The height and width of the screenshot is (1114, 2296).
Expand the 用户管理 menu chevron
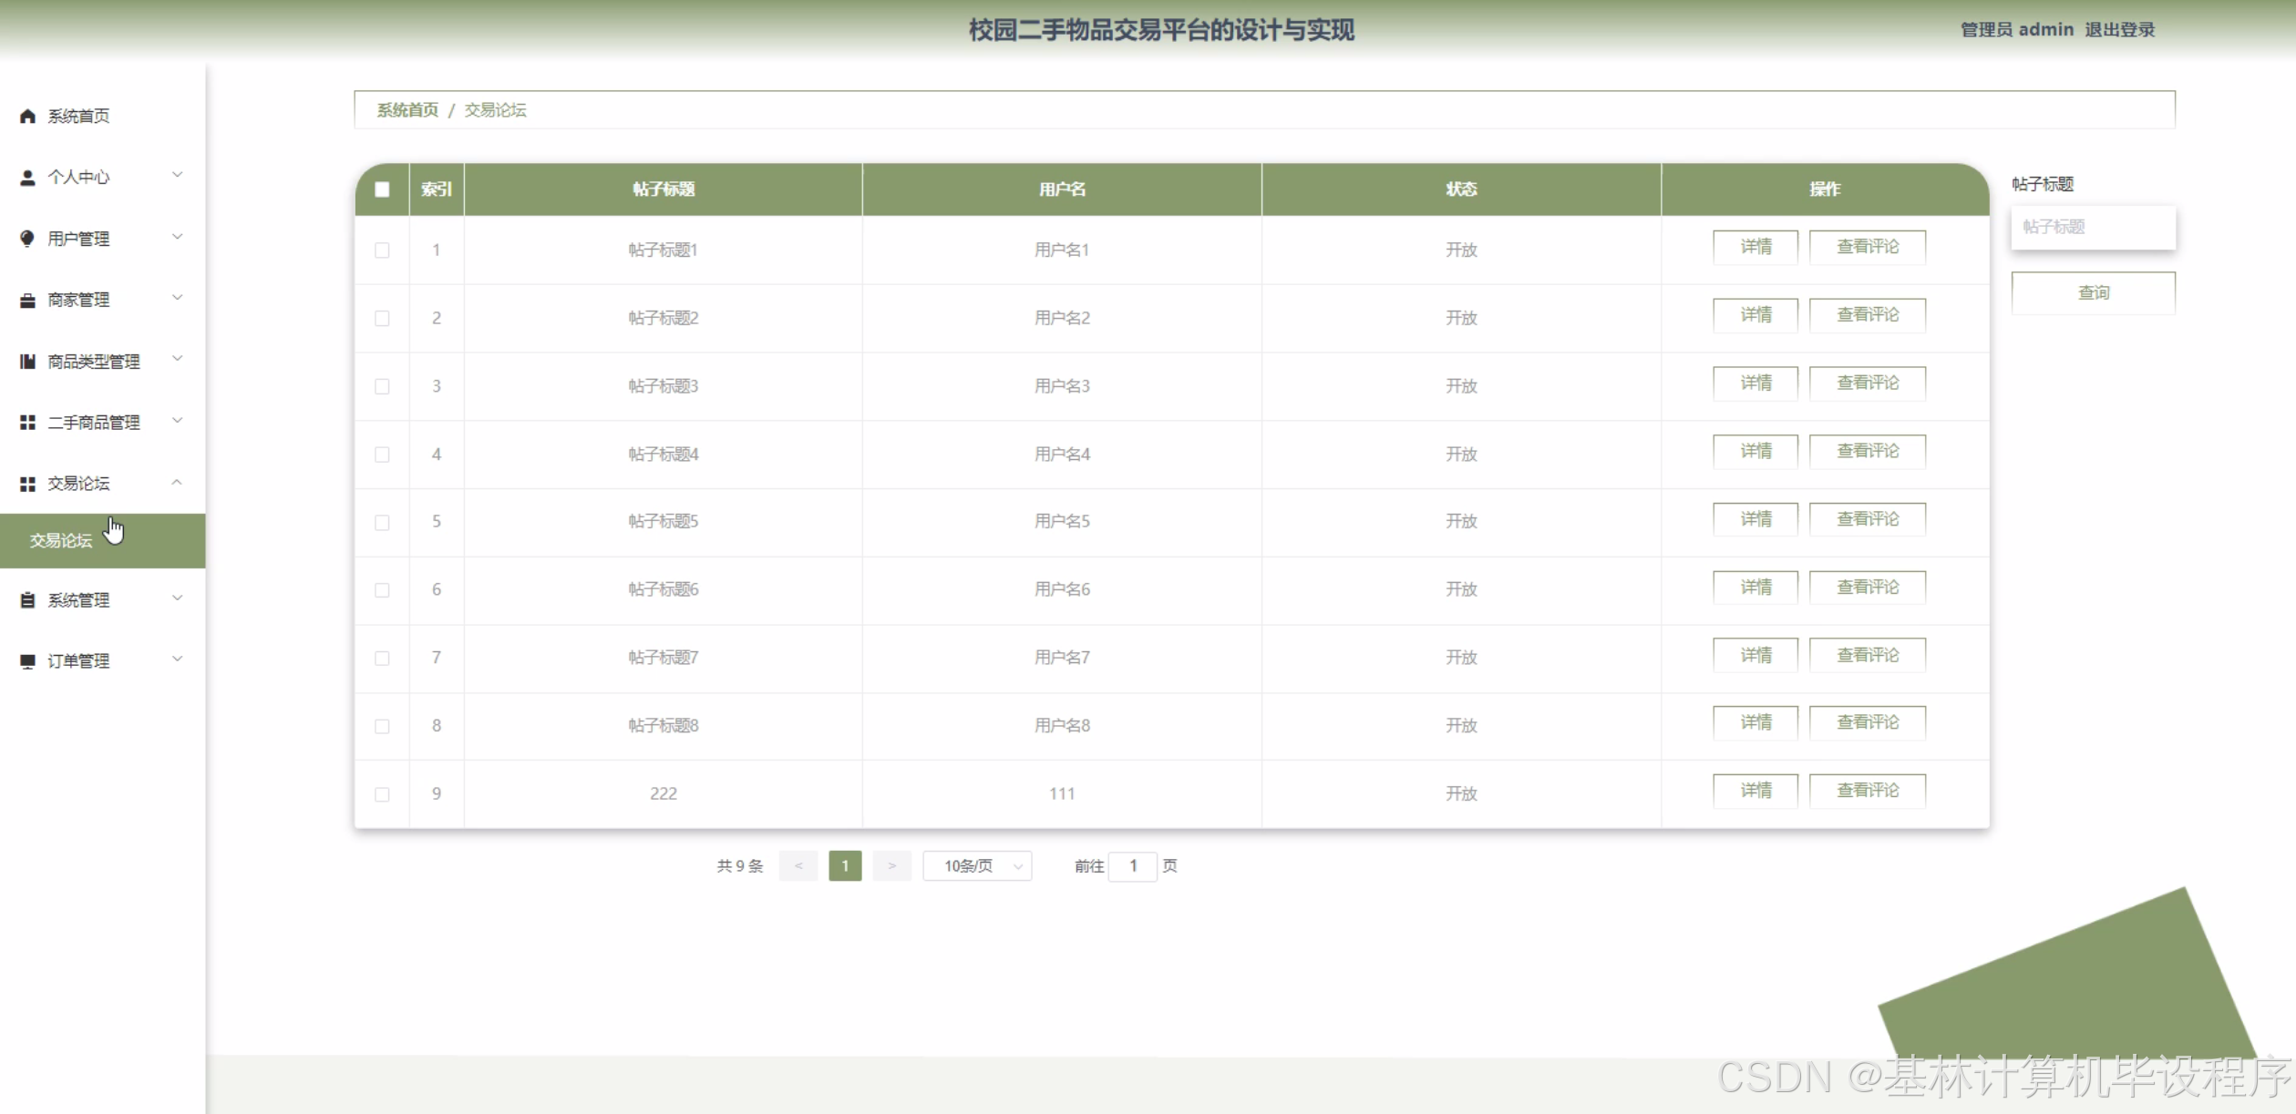(178, 237)
